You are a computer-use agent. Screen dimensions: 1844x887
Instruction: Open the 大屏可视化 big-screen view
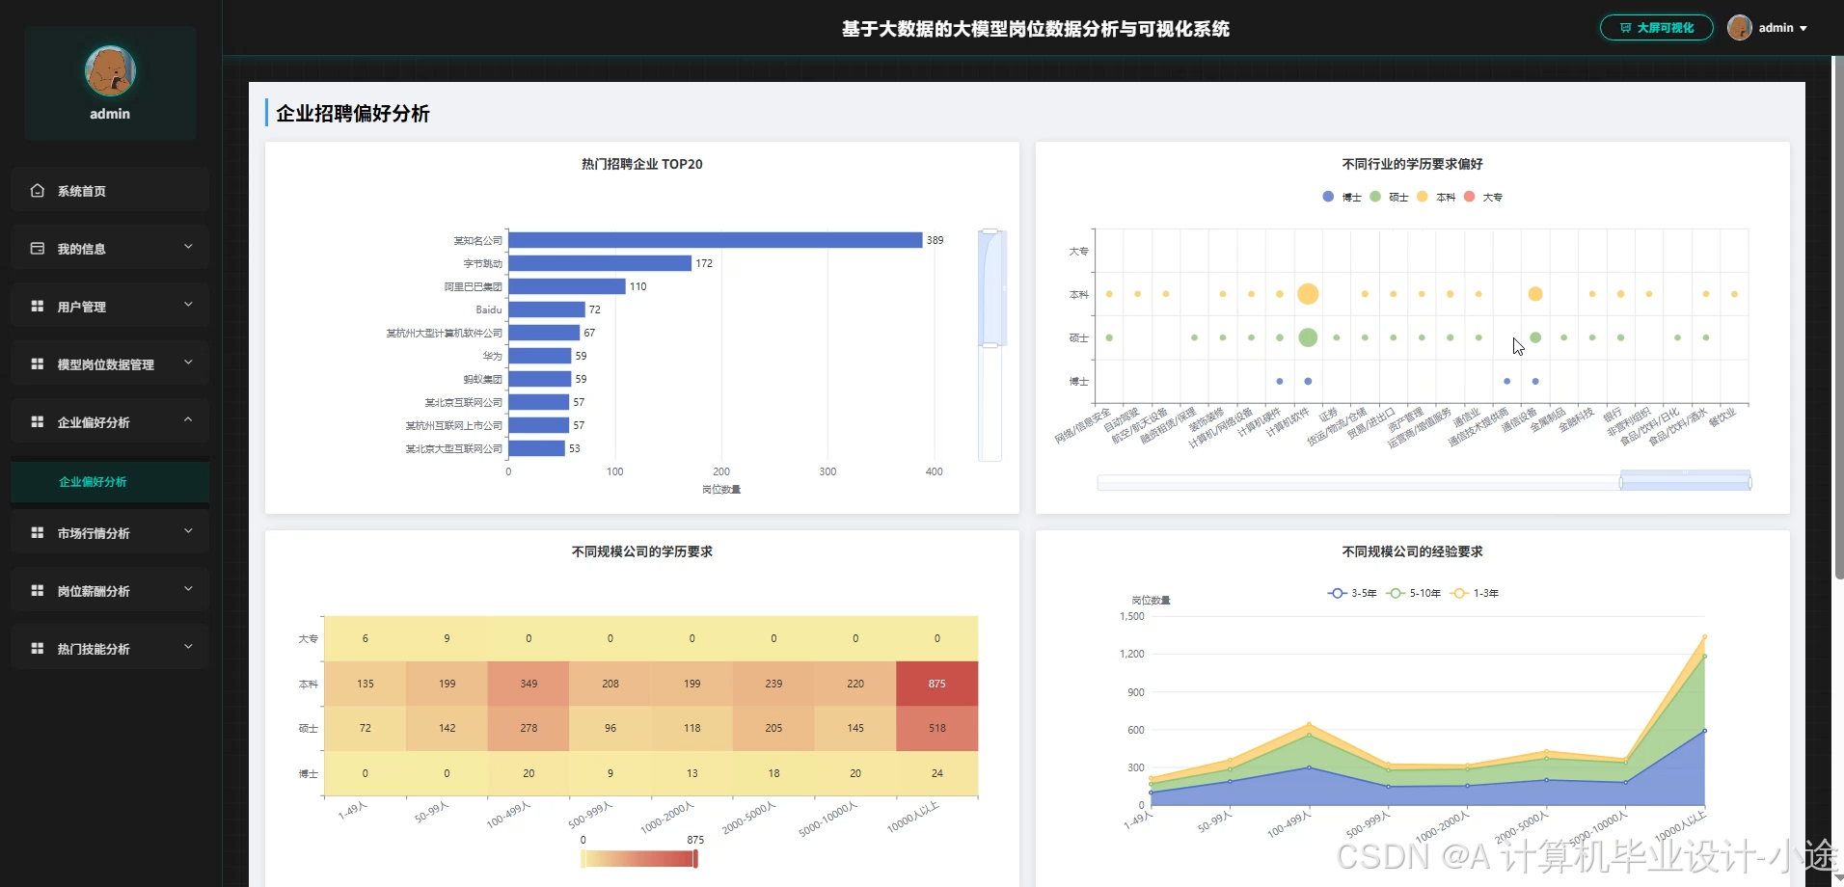1656,28
